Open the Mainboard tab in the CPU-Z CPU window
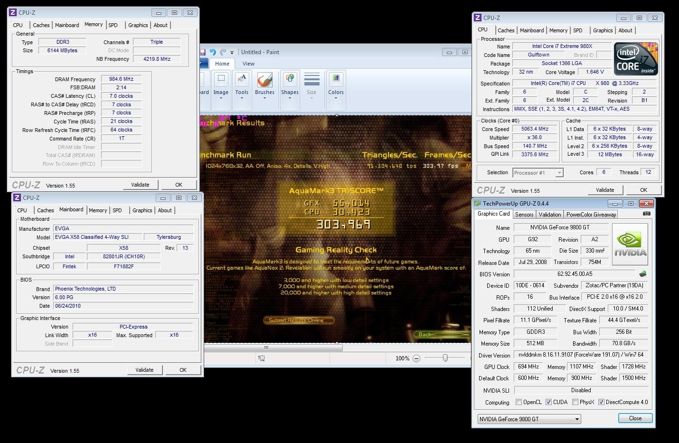Screen dimensions: 679x443 pos(531,30)
